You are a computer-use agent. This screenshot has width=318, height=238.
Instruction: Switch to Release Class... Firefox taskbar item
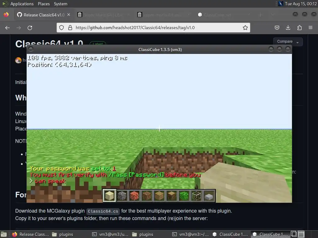[30, 234]
